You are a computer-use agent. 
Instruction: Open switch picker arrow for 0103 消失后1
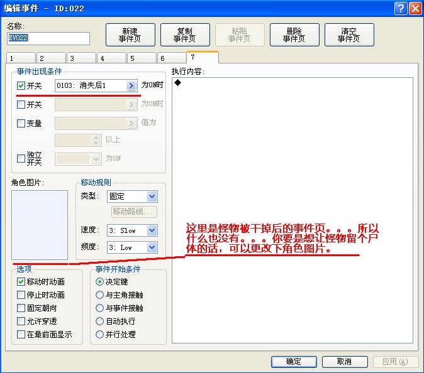(x=131, y=85)
